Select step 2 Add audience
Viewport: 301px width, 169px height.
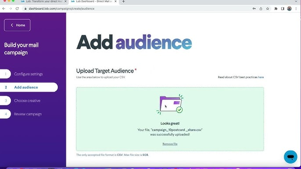[x=29, y=87]
